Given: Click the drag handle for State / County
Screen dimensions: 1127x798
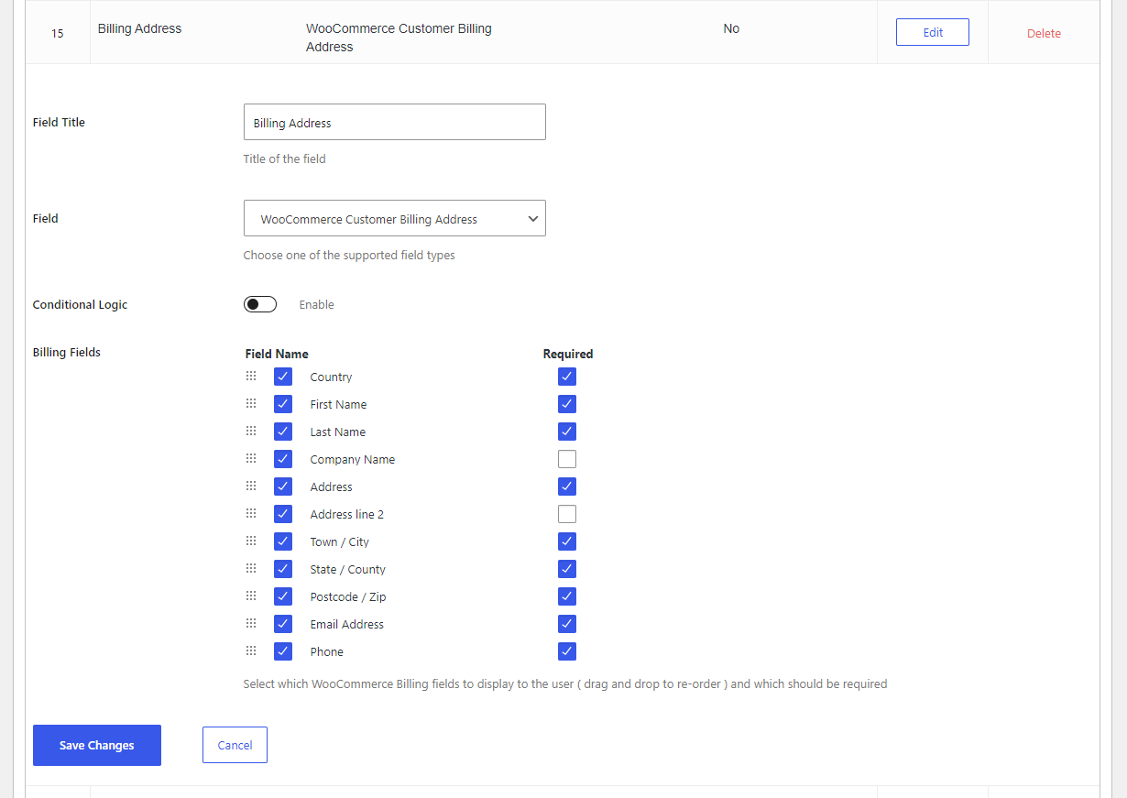Looking at the screenshot, I should coord(251,568).
